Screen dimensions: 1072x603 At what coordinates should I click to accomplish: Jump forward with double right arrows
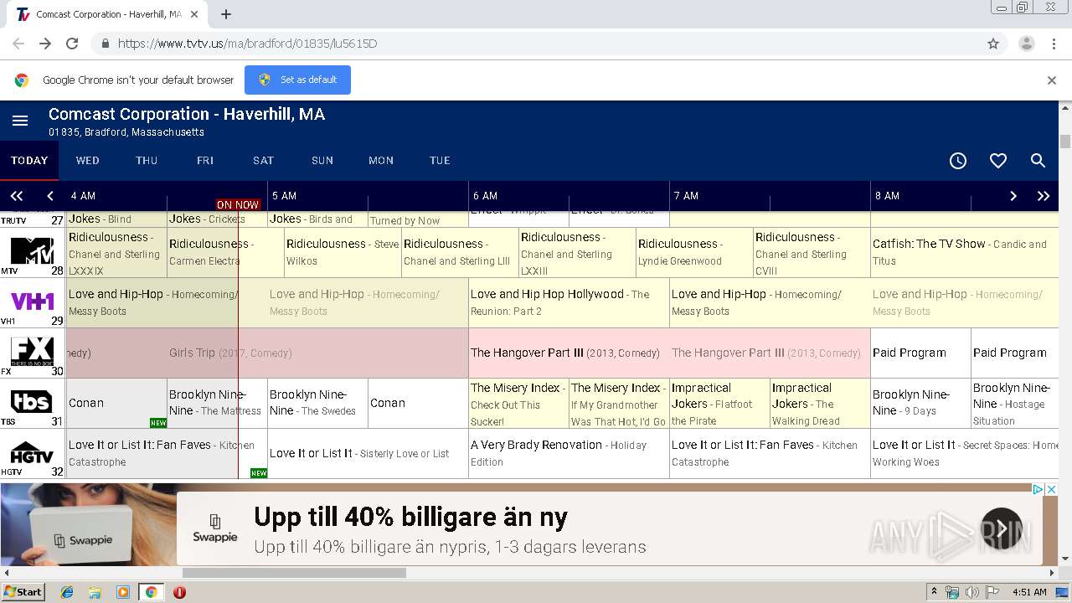coord(1044,196)
